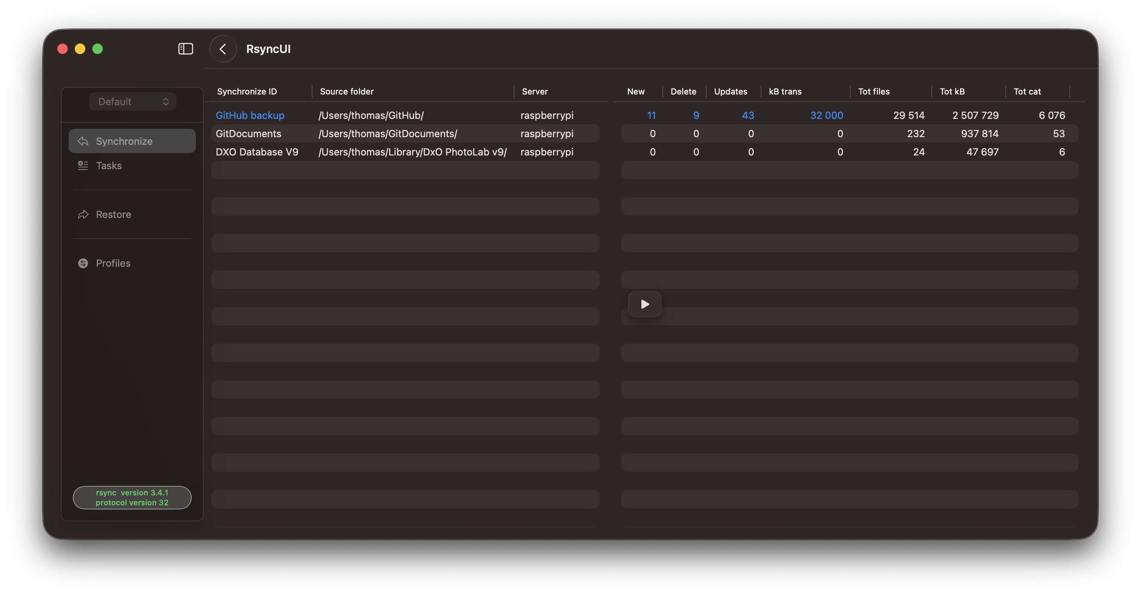Viewport: 1141px width, 596px height.
Task: Select the DXO Database V9 row
Action: (x=257, y=152)
